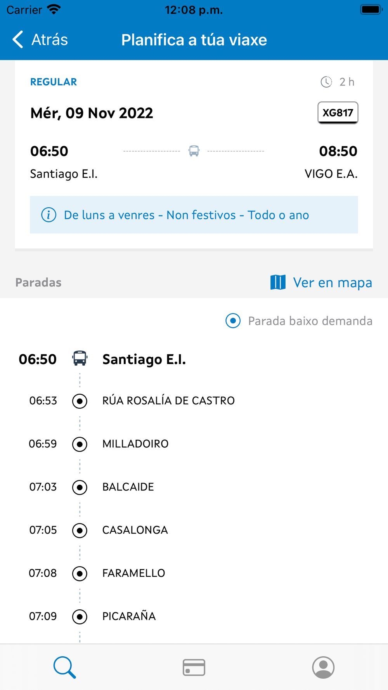Tap the Atrás back button label
The image size is (388, 690).
point(50,40)
